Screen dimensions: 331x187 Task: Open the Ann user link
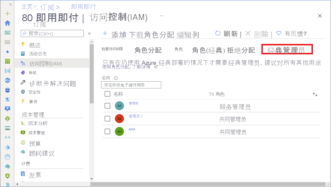point(132,129)
